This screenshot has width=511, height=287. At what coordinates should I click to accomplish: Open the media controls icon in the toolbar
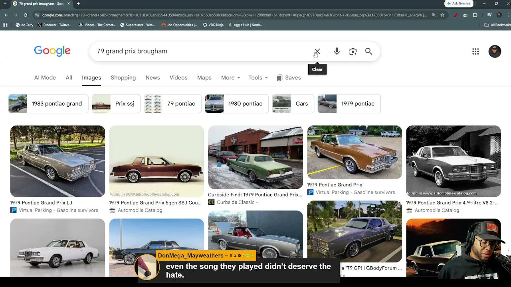[489, 15]
